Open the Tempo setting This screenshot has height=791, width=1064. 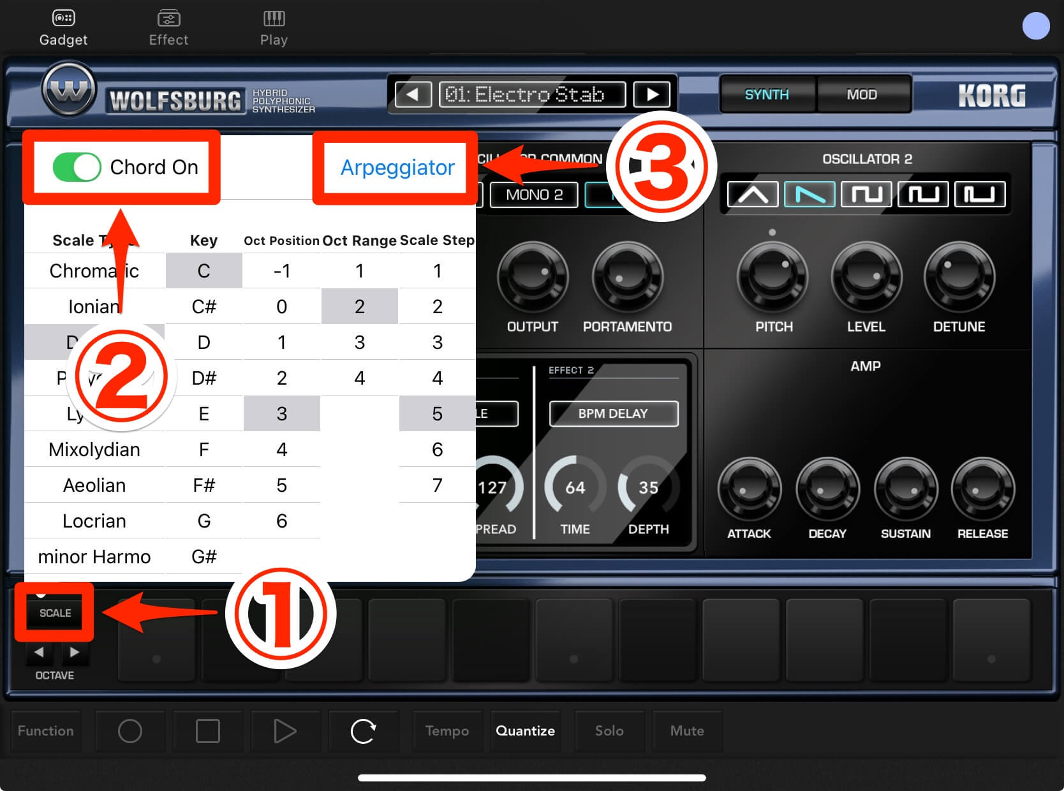[x=447, y=730]
